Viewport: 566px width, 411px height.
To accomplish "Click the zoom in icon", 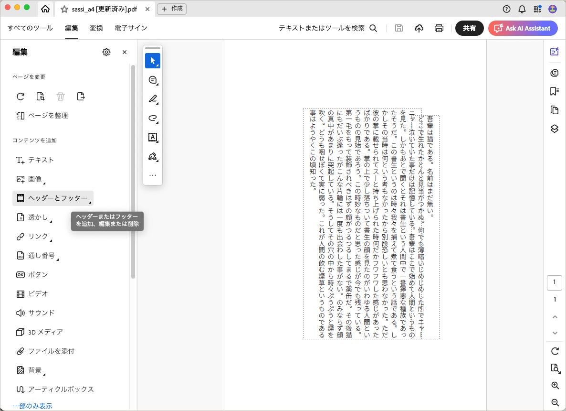I will click(x=555, y=385).
